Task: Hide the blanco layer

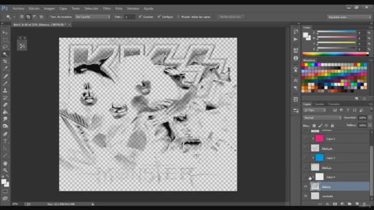Action: coord(306,187)
